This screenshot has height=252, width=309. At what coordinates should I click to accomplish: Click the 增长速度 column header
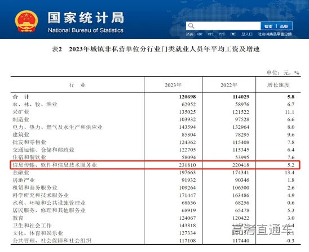pyautogui.click(x=278, y=85)
